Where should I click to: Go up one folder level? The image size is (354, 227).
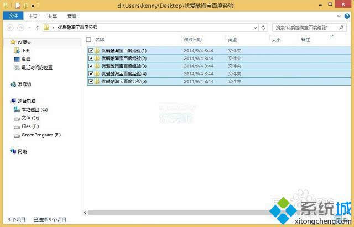pos(38,27)
